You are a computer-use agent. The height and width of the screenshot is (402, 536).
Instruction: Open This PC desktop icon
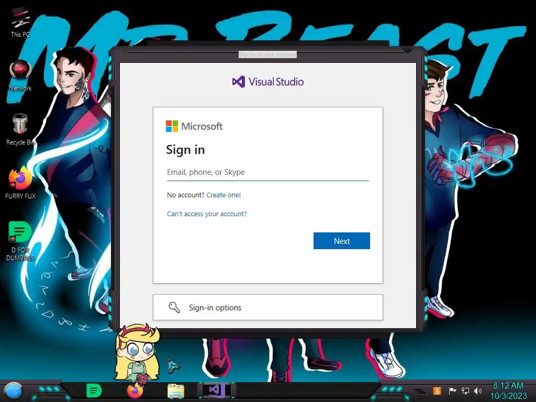(x=20, y=23)
